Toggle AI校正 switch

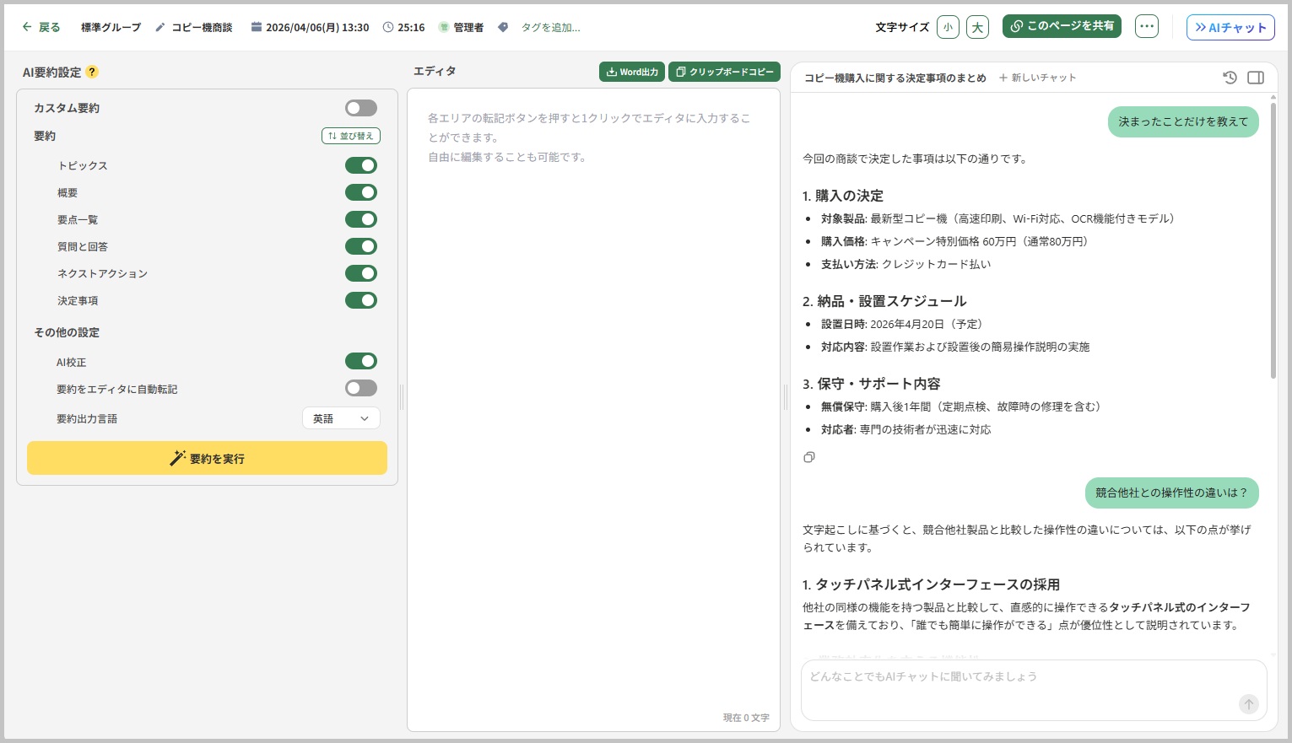coord(361,361)
